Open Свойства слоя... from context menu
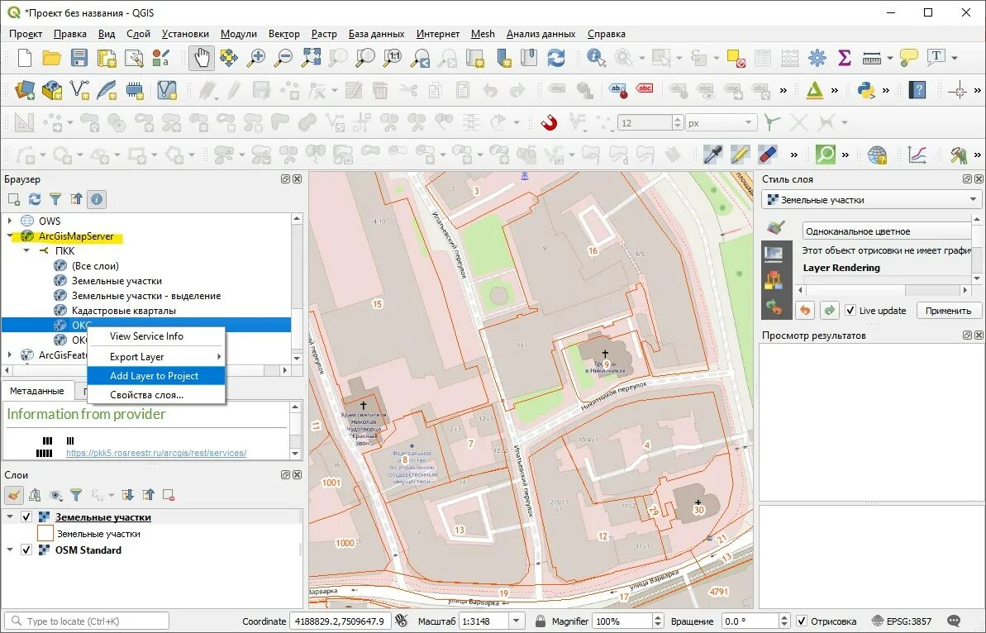The height and width of the screenshot is (633, 986). (155, 395)
